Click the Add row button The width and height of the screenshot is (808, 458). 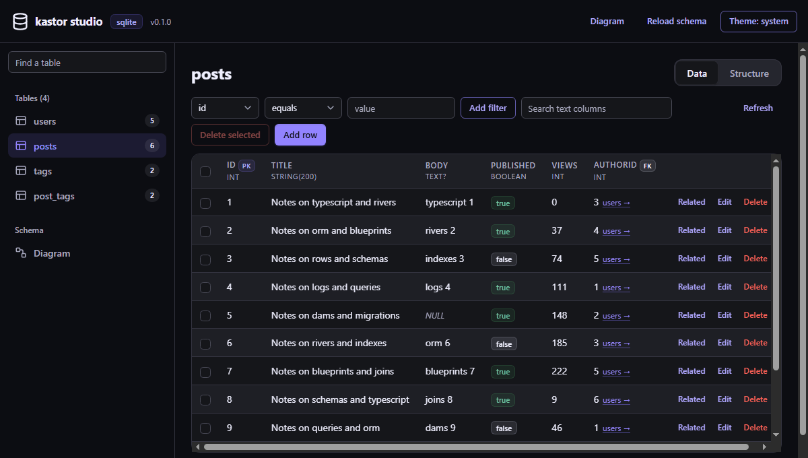(300, 135)
